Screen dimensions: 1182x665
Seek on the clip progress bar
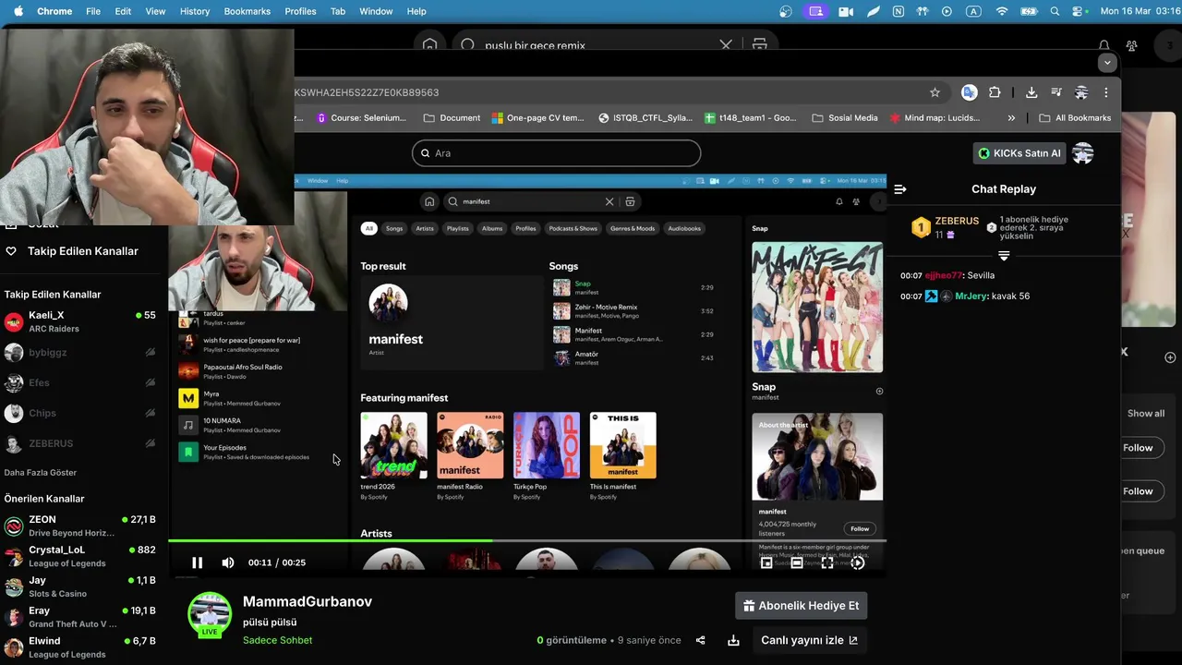click(x=527, y=541)
